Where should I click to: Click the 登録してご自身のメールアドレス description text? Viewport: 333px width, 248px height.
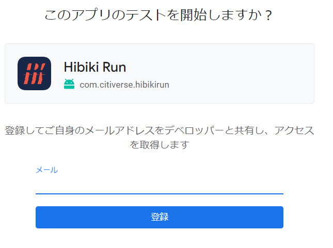[160, 137]
